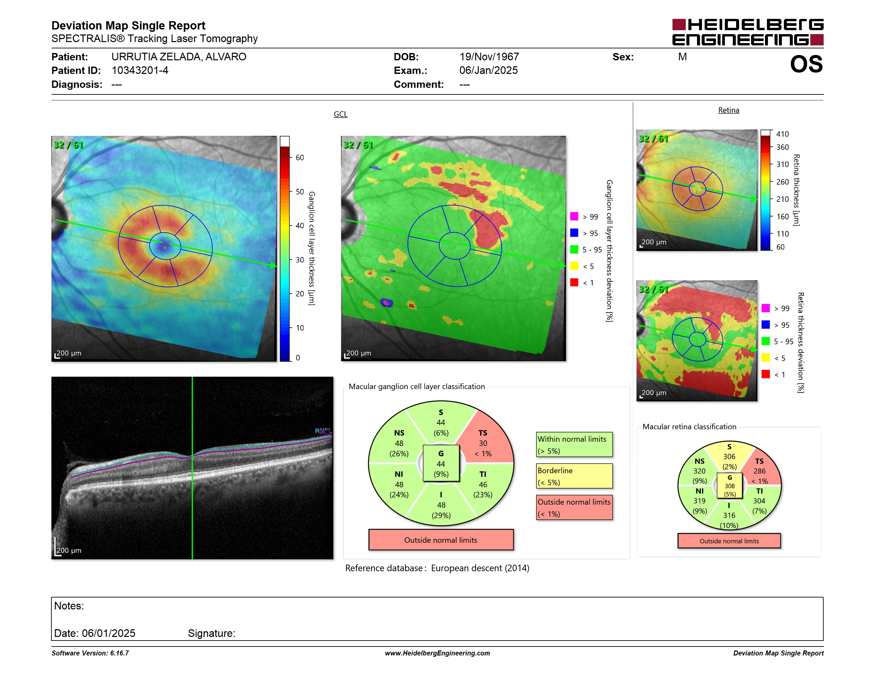This screenshot has height=676, width=875.
Task: Click the NI 319 sector in retina chart
Action: (700, 501)
